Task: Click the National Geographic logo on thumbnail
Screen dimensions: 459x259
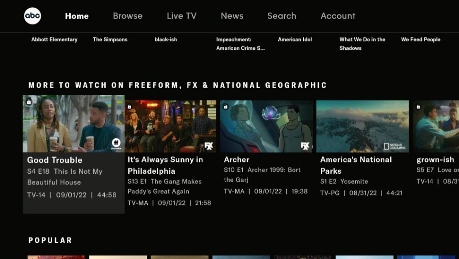Action: tap(395, 146)
